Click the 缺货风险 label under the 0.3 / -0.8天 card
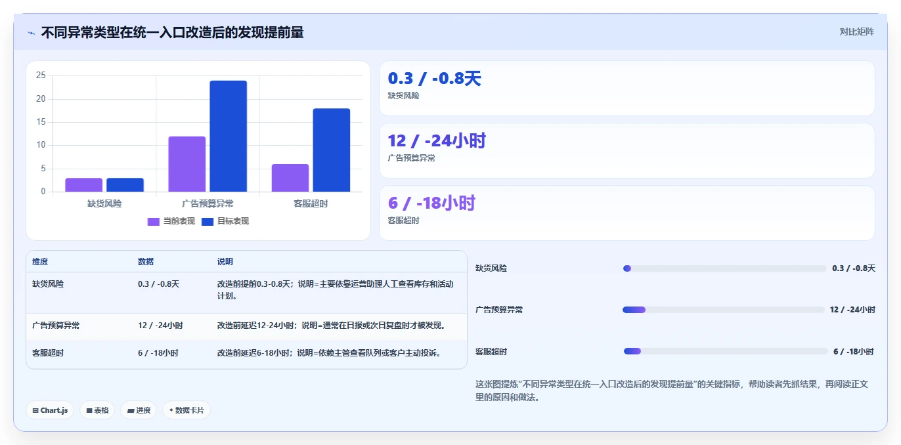 coord(403,96)
